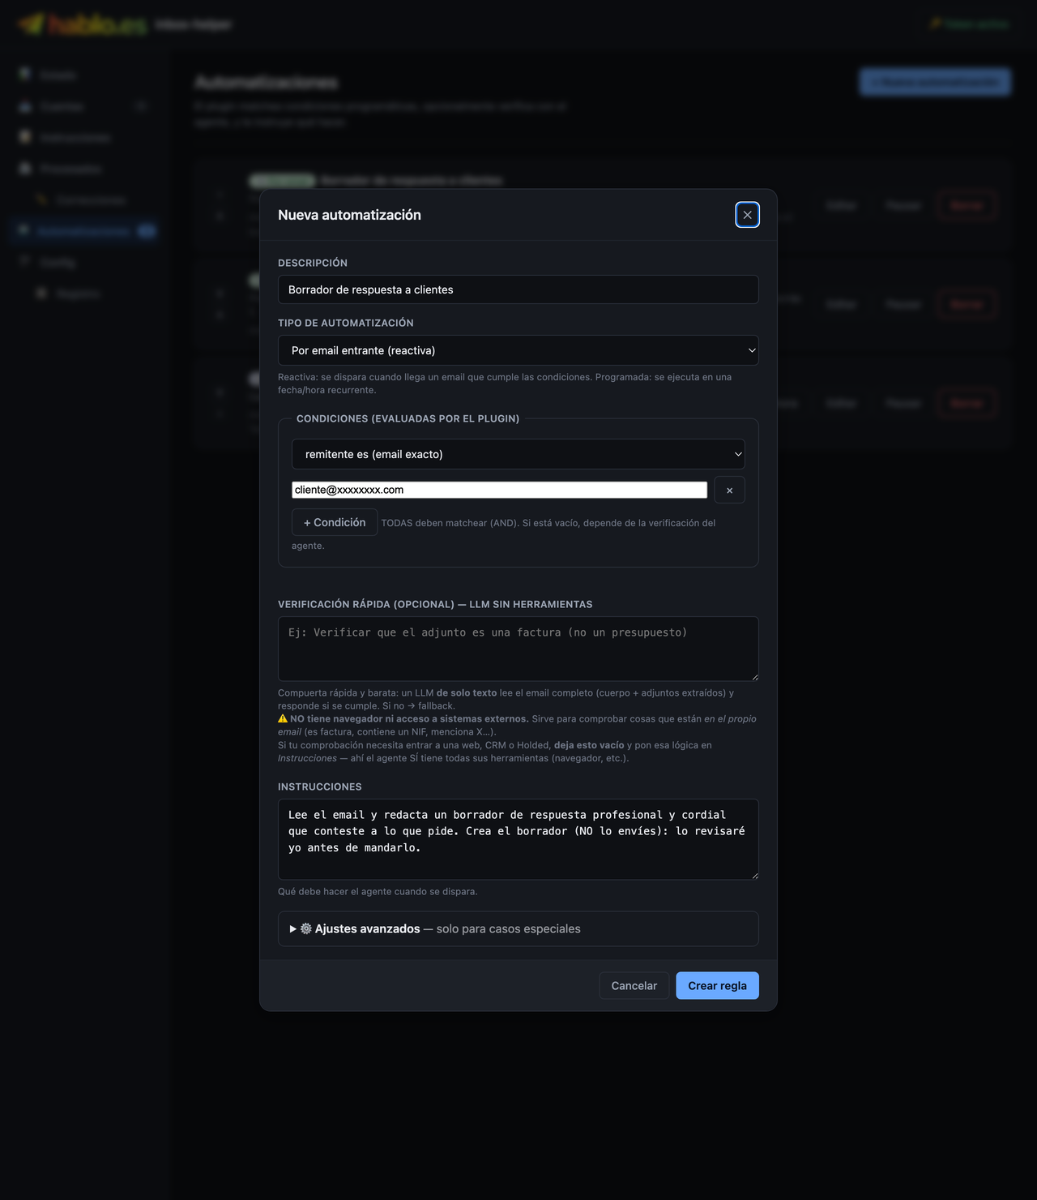
Task: Click the 'INSTRUCCIONES' label
Action: tap(320, 786)
